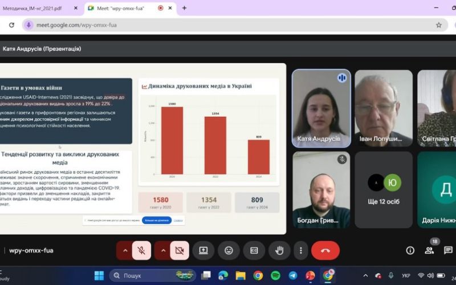
Task: Expand video settings arrow beside camera
Action: (x=164, y=250)
